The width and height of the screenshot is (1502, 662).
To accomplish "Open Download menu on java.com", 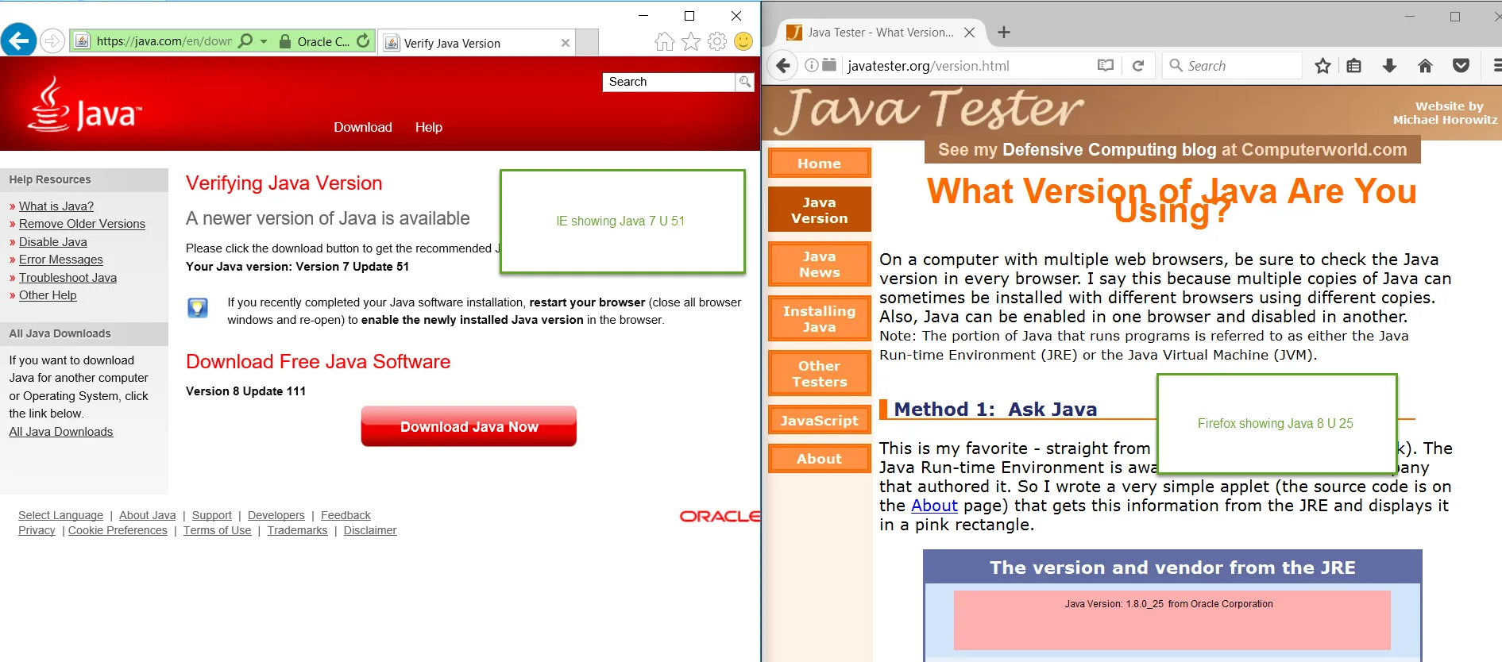I will click(363, 127).
